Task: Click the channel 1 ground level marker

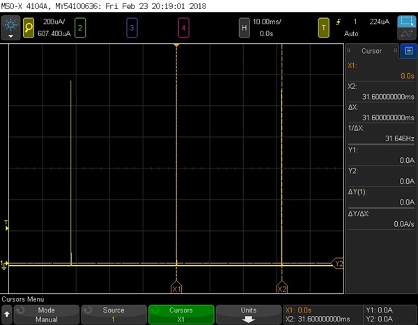Action: point(4,264)
